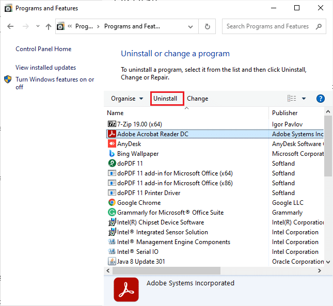Click the Search Programs and Features box
This screenshot has height=306, width=333.
[x=268, y=26]
